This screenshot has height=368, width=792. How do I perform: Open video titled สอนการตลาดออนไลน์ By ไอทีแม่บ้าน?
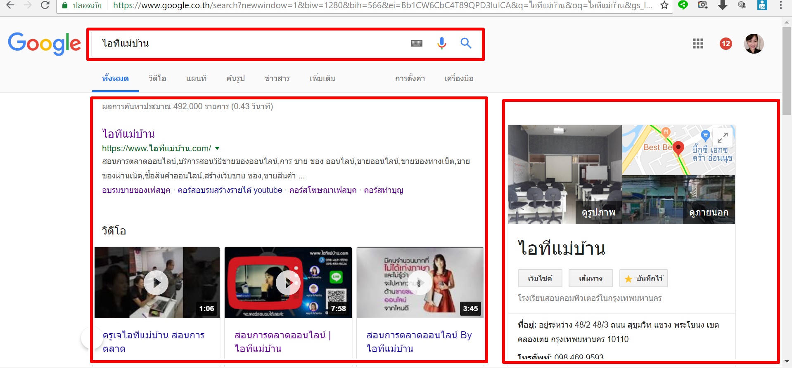point(419,342)
